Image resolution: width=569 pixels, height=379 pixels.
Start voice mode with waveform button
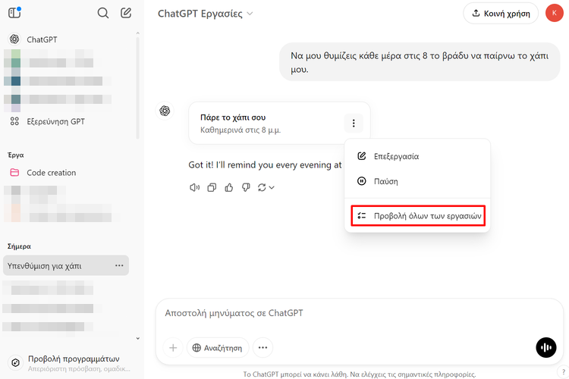(x=546, y=347)
